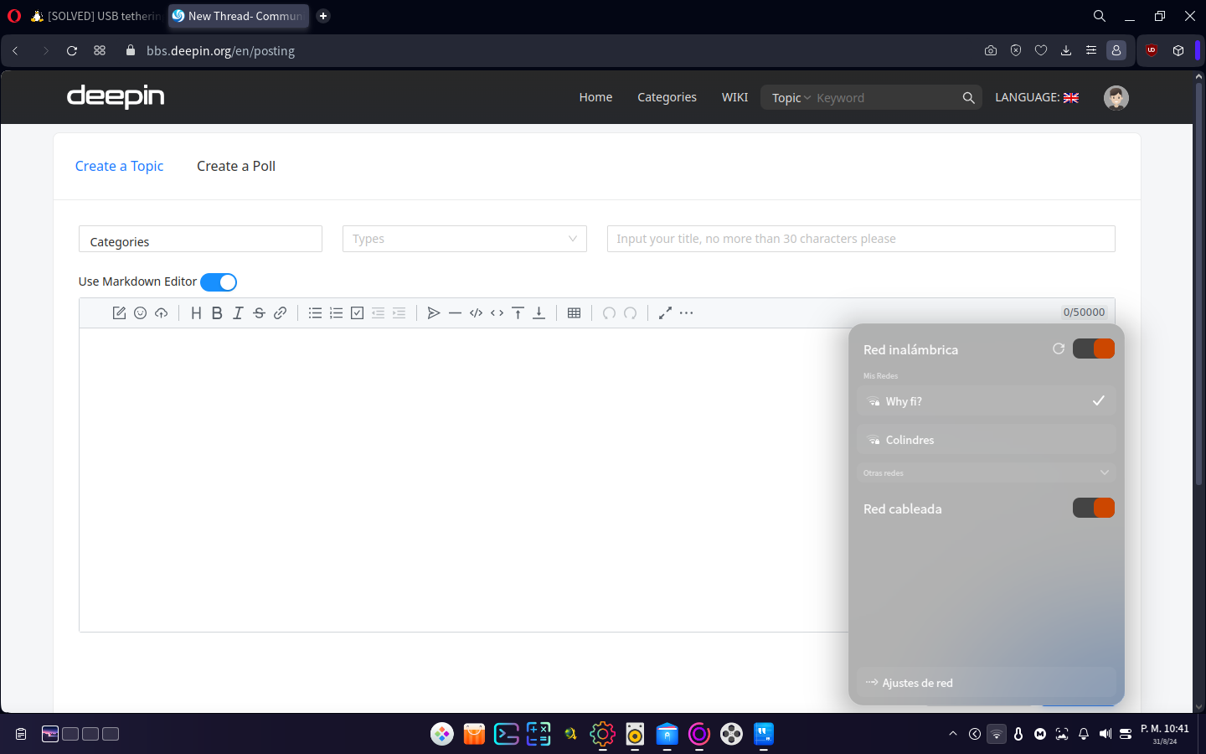Open the editor's more options ellipsis

pos(686,313)
